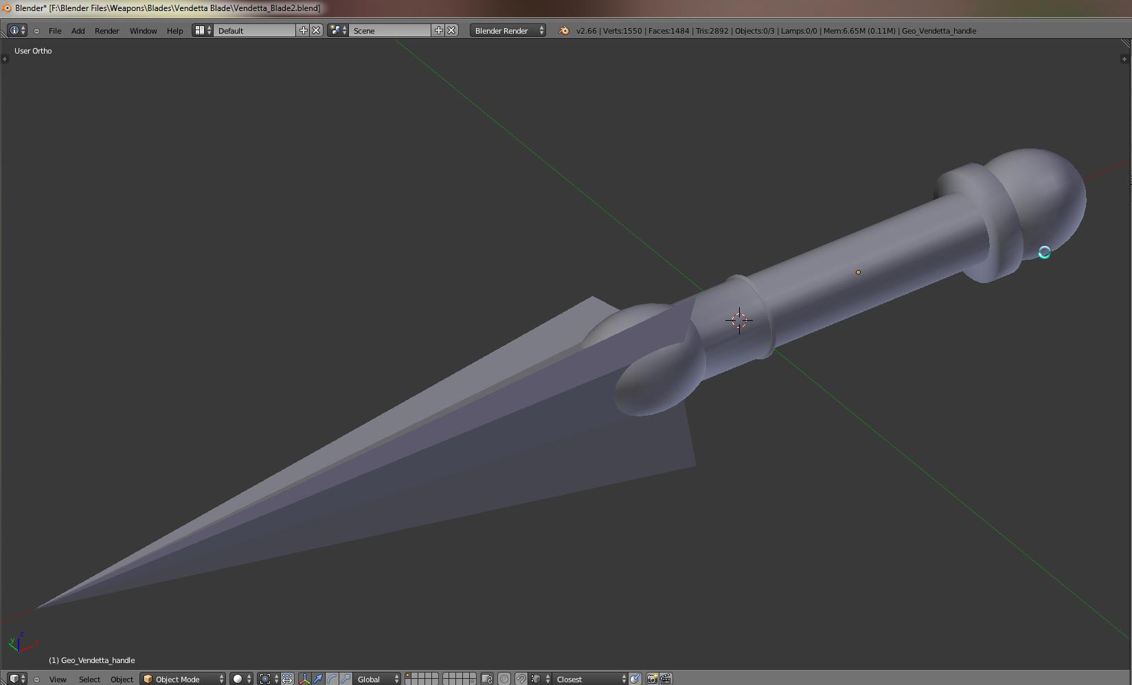The width and height of the screenshot is (1132, 685).
Task: Toggle the 3D manipulator widget icon
Action: coord(304,679)
